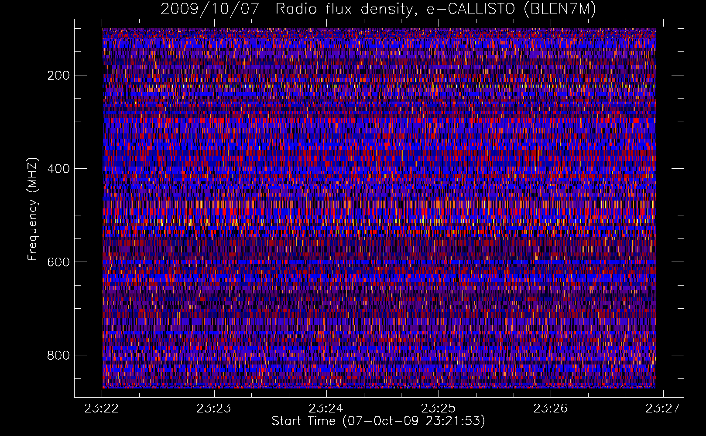Click the 'Start Time (07-Oct-09 23:21:53)' label
Image resolution: width=706 pixels, height=436 pixels.
click(x=378, y=421)
